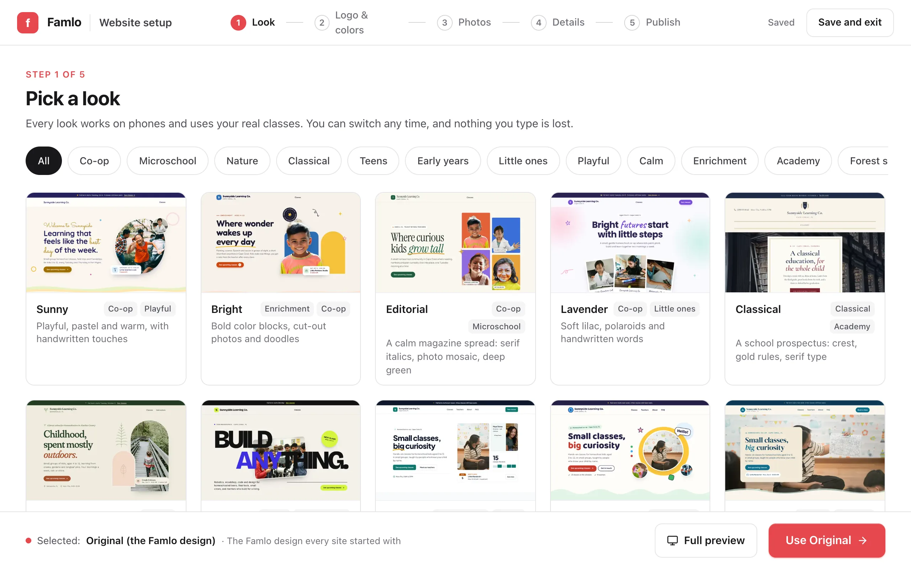Screen dimensions: 911x569
Task: Go to step 3 Photos
Action: click(x=464, y=22)
